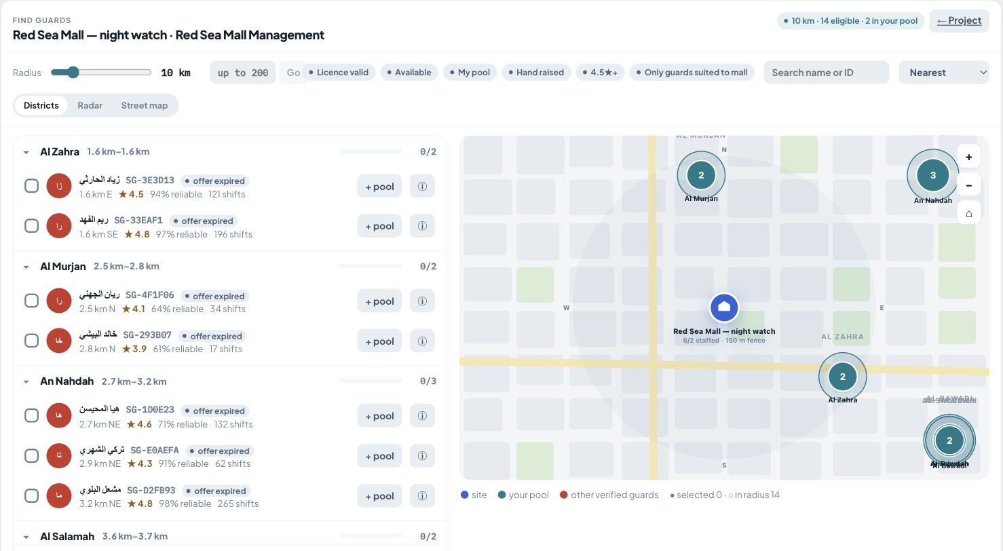Add guard SG-33EAF1 to pool

[x=379, y=226]
